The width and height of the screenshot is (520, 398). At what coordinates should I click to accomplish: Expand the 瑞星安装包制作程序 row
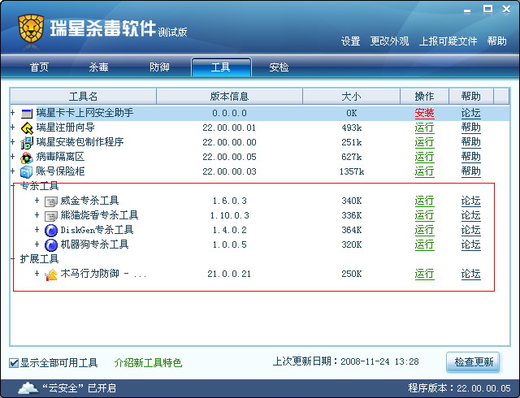[x=13, y=142]
